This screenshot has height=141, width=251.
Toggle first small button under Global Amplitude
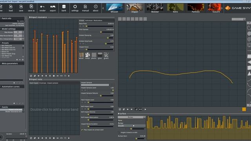(x=80, y=43)
